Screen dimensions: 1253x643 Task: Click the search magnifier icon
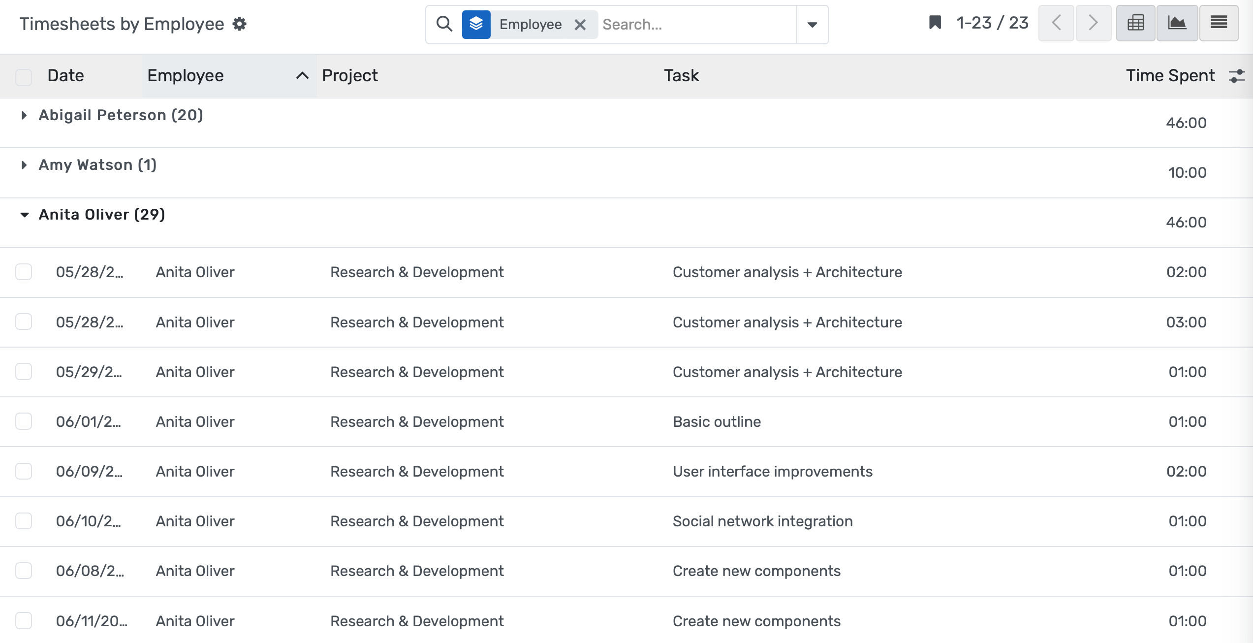coord(444,24)
